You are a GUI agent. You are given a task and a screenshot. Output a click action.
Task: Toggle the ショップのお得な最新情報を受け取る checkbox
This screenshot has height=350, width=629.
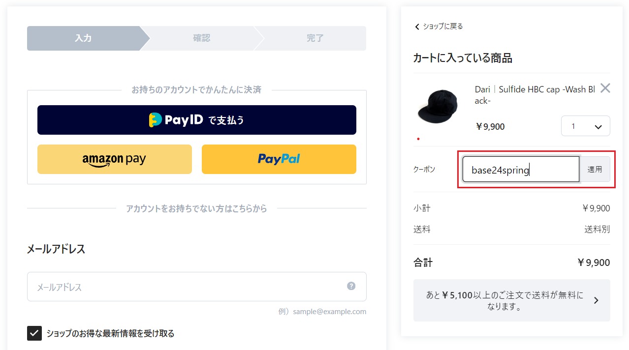(x=34, y=333)
